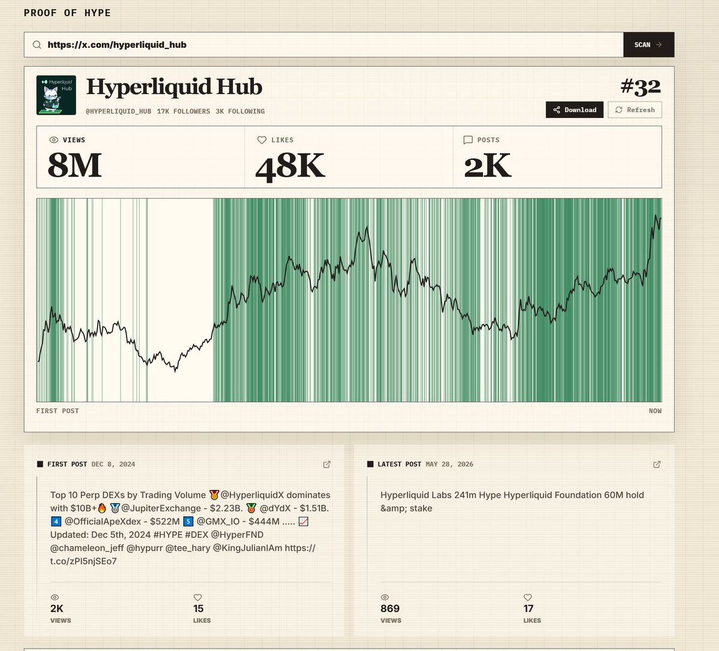
Task: Click the #32 rank number
Action: click(x=641, y=87)
